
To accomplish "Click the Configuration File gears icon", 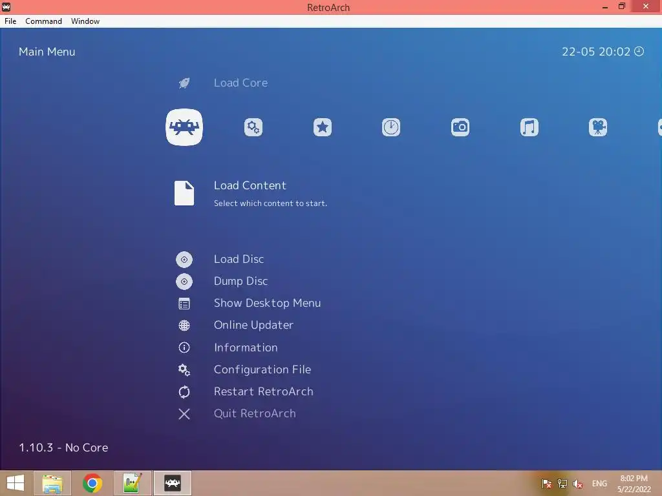I will point(184,370).
